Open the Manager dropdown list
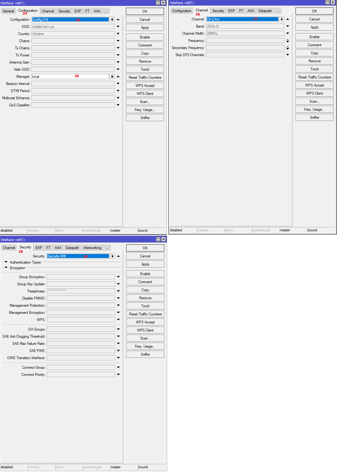This screenshot has width=337, height=472. coord(112,77)
